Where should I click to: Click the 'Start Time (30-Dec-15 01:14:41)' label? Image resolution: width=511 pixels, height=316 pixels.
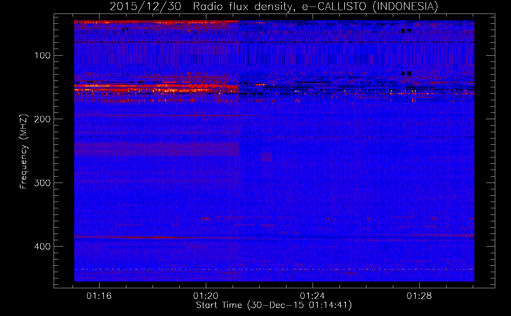tap(274, 305)
